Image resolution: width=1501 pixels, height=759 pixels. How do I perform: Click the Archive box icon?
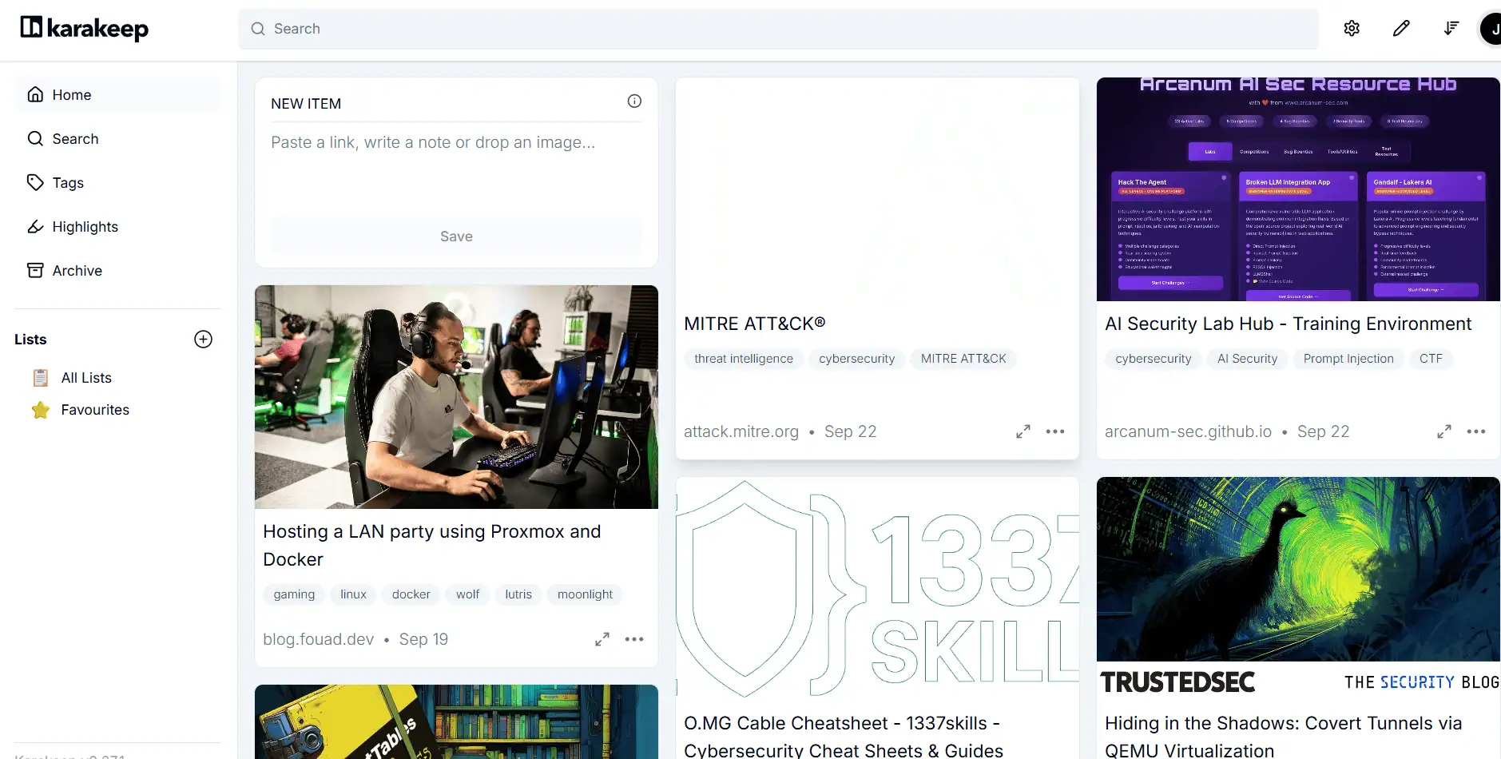tap(35, 270)
